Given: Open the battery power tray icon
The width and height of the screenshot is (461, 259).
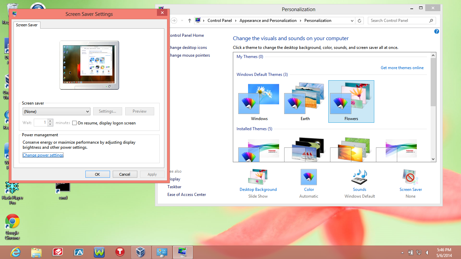Looking at the screenshot, I should [411, 253].
